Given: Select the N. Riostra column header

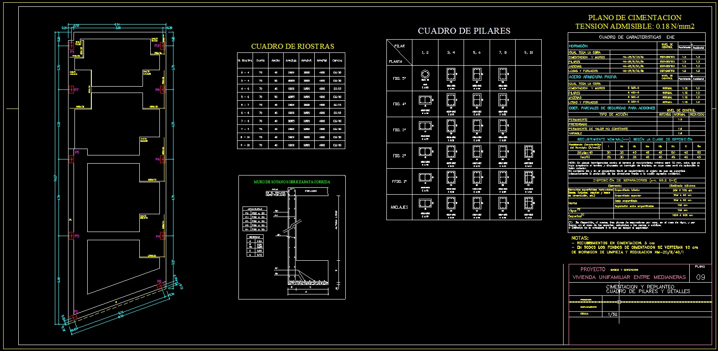Looking at the screenshot, I should click(x=245, y=61).
